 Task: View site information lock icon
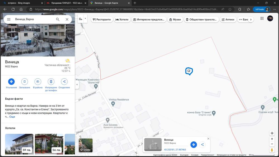click(x=31, y=9)
